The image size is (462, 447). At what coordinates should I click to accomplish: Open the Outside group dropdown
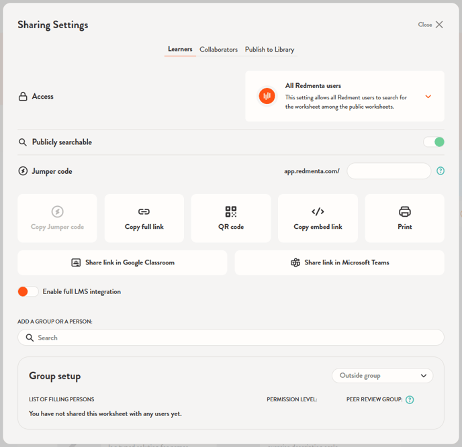[383, 376]
